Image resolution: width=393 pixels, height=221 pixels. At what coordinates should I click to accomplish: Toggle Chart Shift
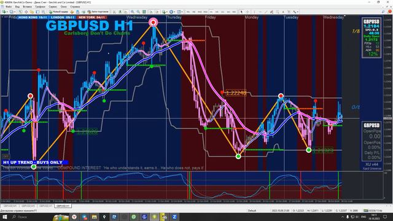[x=157, y=12]
